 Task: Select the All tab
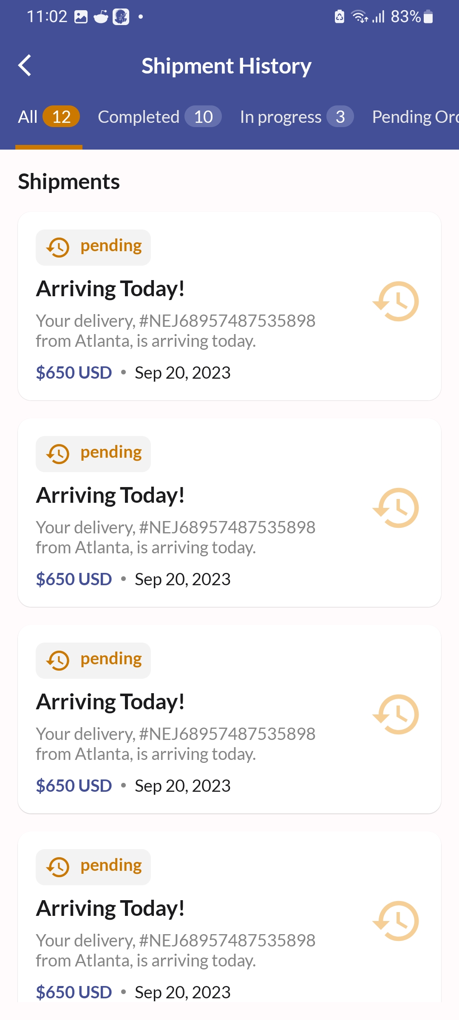pyautogui.click(x=48, y=117)
